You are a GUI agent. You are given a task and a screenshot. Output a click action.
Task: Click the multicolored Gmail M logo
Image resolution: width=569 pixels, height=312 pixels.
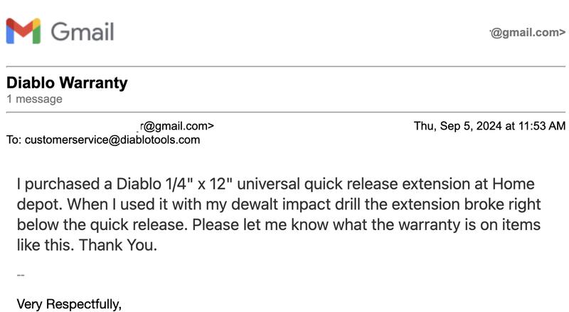pyautogui.click(x=23, y=31)
